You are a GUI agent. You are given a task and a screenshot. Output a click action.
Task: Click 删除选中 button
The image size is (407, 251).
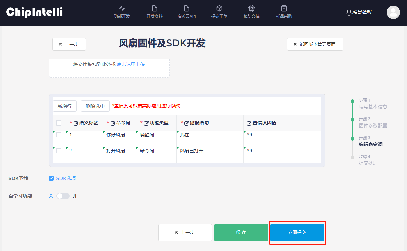(x=95, y=106)
